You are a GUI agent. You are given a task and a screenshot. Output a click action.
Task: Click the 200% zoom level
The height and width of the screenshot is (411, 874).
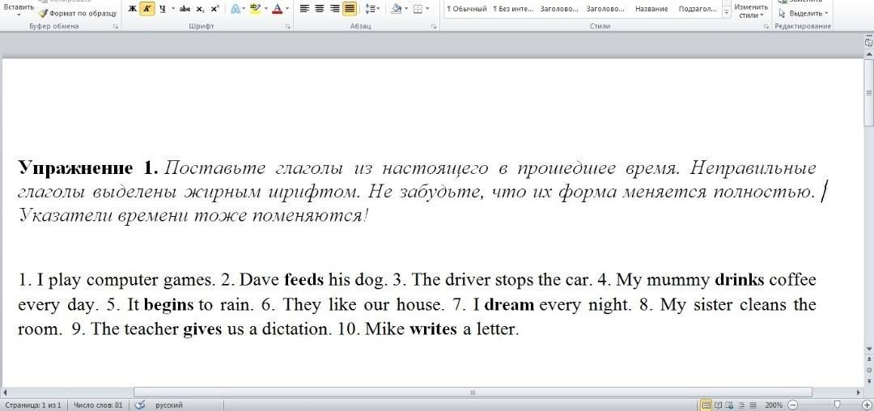pos(774,405)
